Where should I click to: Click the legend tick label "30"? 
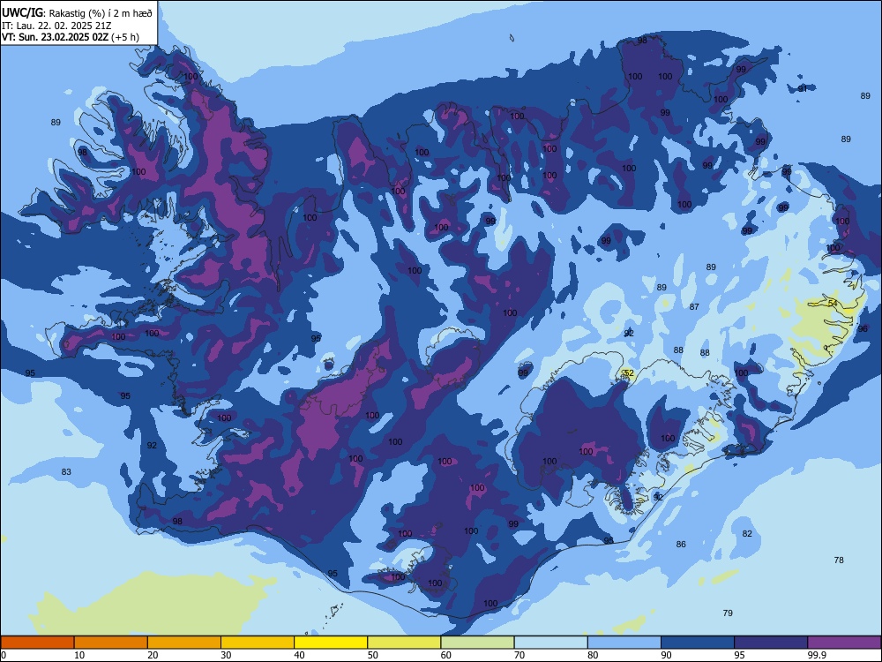(x=226, y=655)
